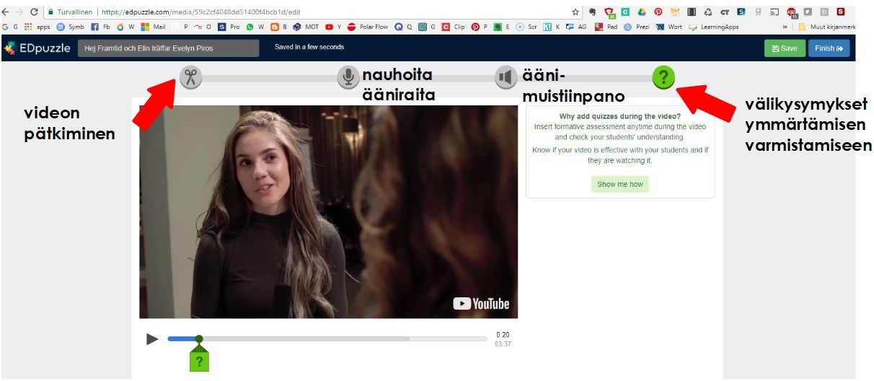Click the Show me how button

pos(620,185)
